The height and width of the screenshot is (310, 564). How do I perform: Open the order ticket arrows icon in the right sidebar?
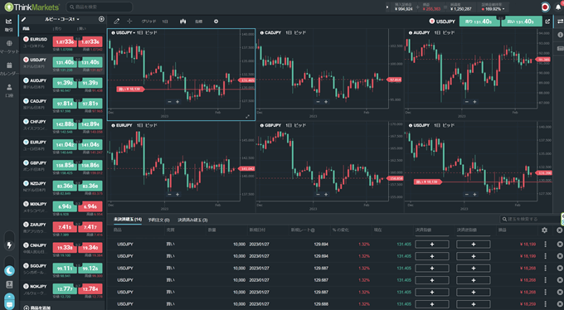point(560,22)
